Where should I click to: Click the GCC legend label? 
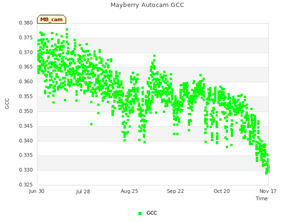coord(152,213)
